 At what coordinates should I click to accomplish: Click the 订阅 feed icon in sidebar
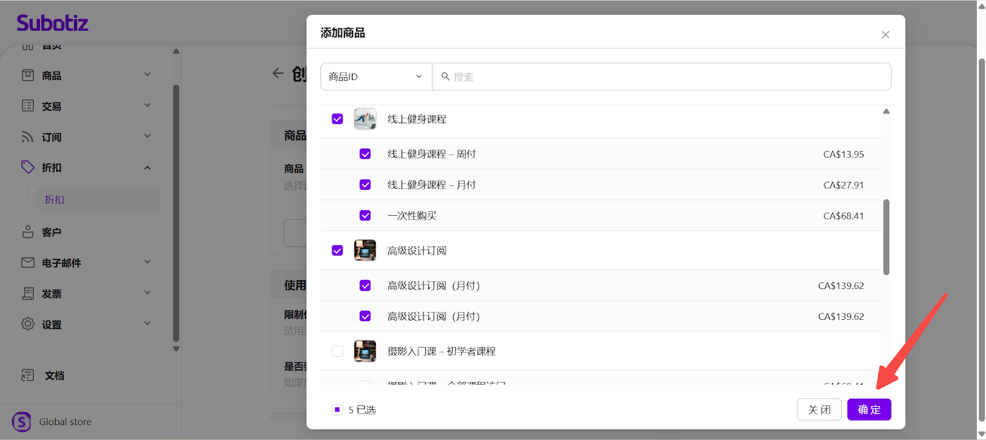coord(28,137)
